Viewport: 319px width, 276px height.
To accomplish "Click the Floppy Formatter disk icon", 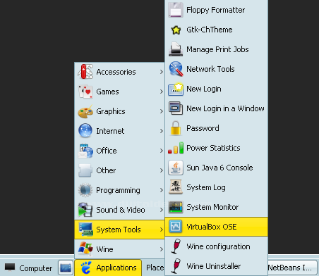I will (x=176, y=10).
